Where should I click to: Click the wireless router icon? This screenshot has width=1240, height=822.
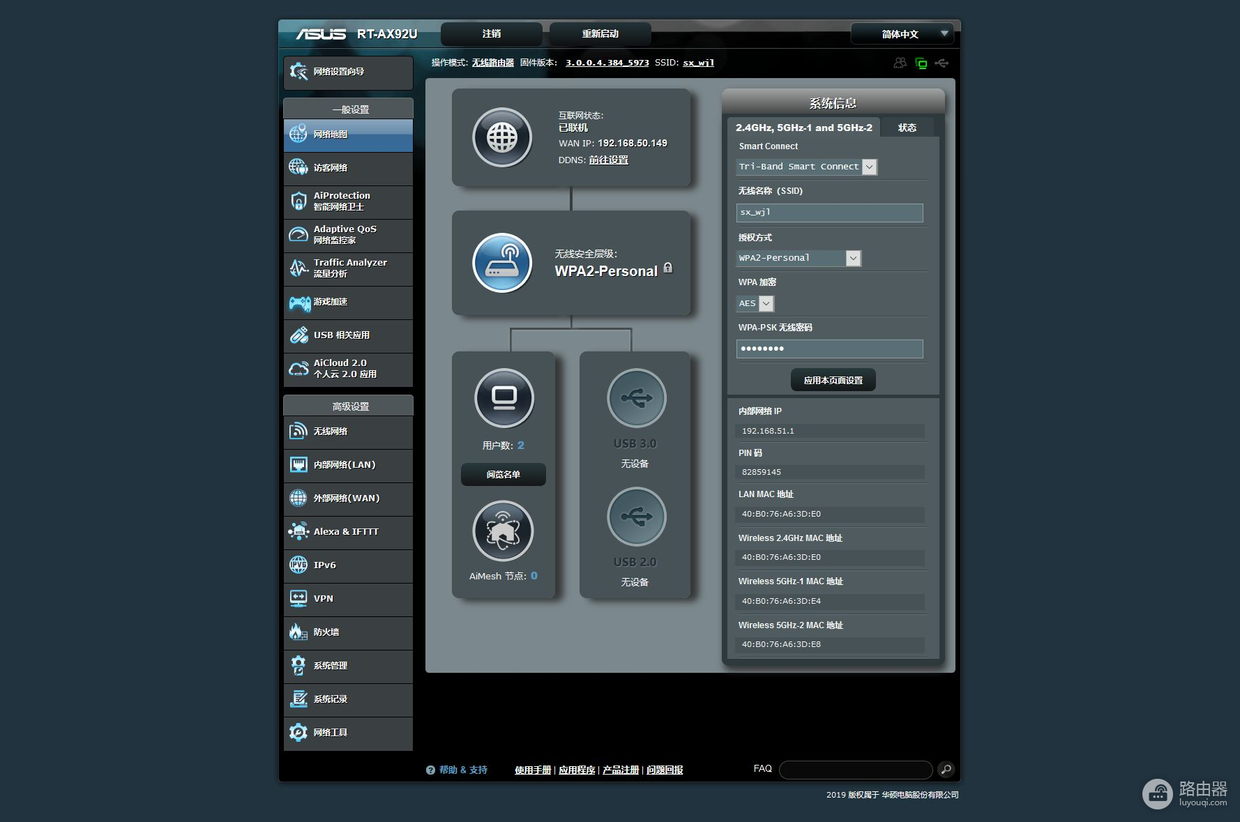[501, 263]
